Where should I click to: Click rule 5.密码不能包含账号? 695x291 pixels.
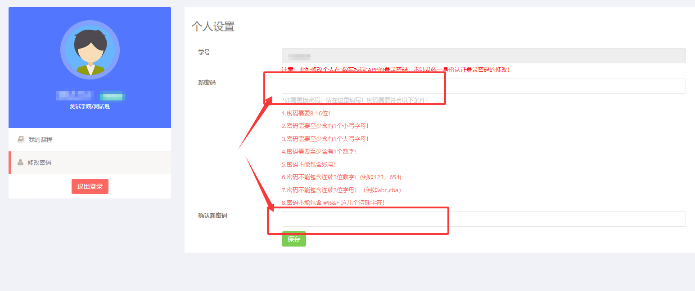point(309,164)
